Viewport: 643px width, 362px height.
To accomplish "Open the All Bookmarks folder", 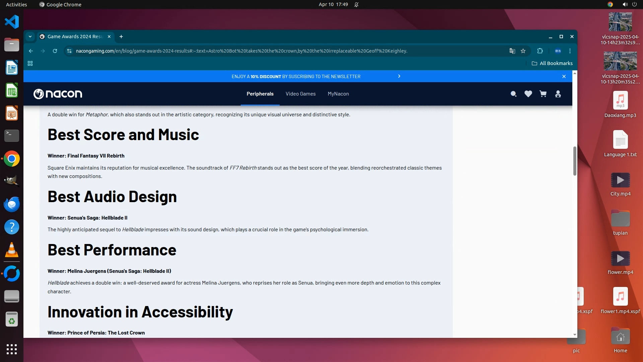I will 552,63.
